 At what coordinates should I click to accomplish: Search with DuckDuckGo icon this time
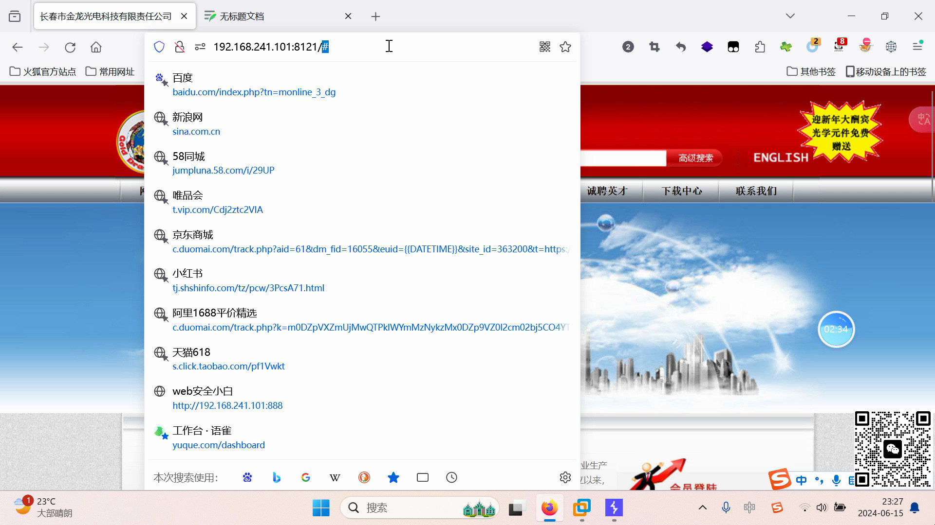tap(364, 477)
